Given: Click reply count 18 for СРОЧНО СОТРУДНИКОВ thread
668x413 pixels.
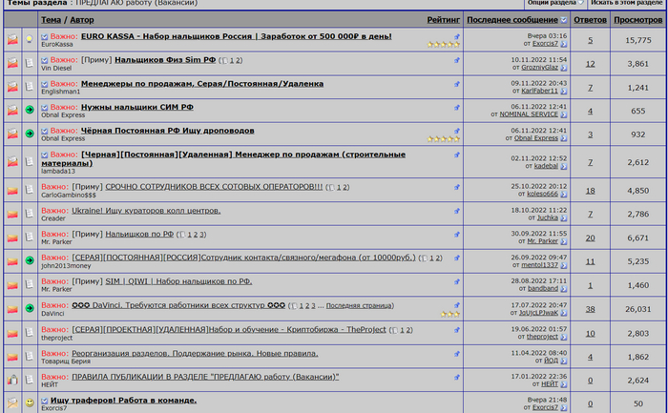Looking at the screenshot, I should (x=590, y=191).
